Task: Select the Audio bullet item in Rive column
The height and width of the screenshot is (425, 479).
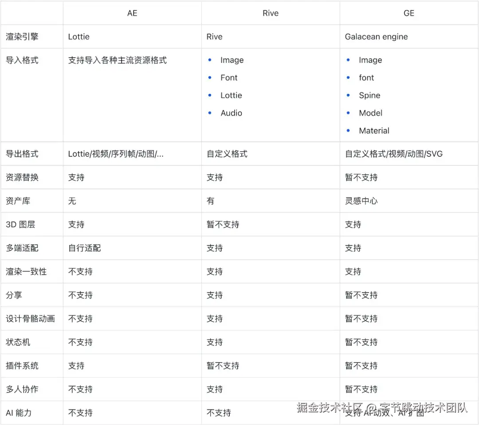Action: point(231,113)
